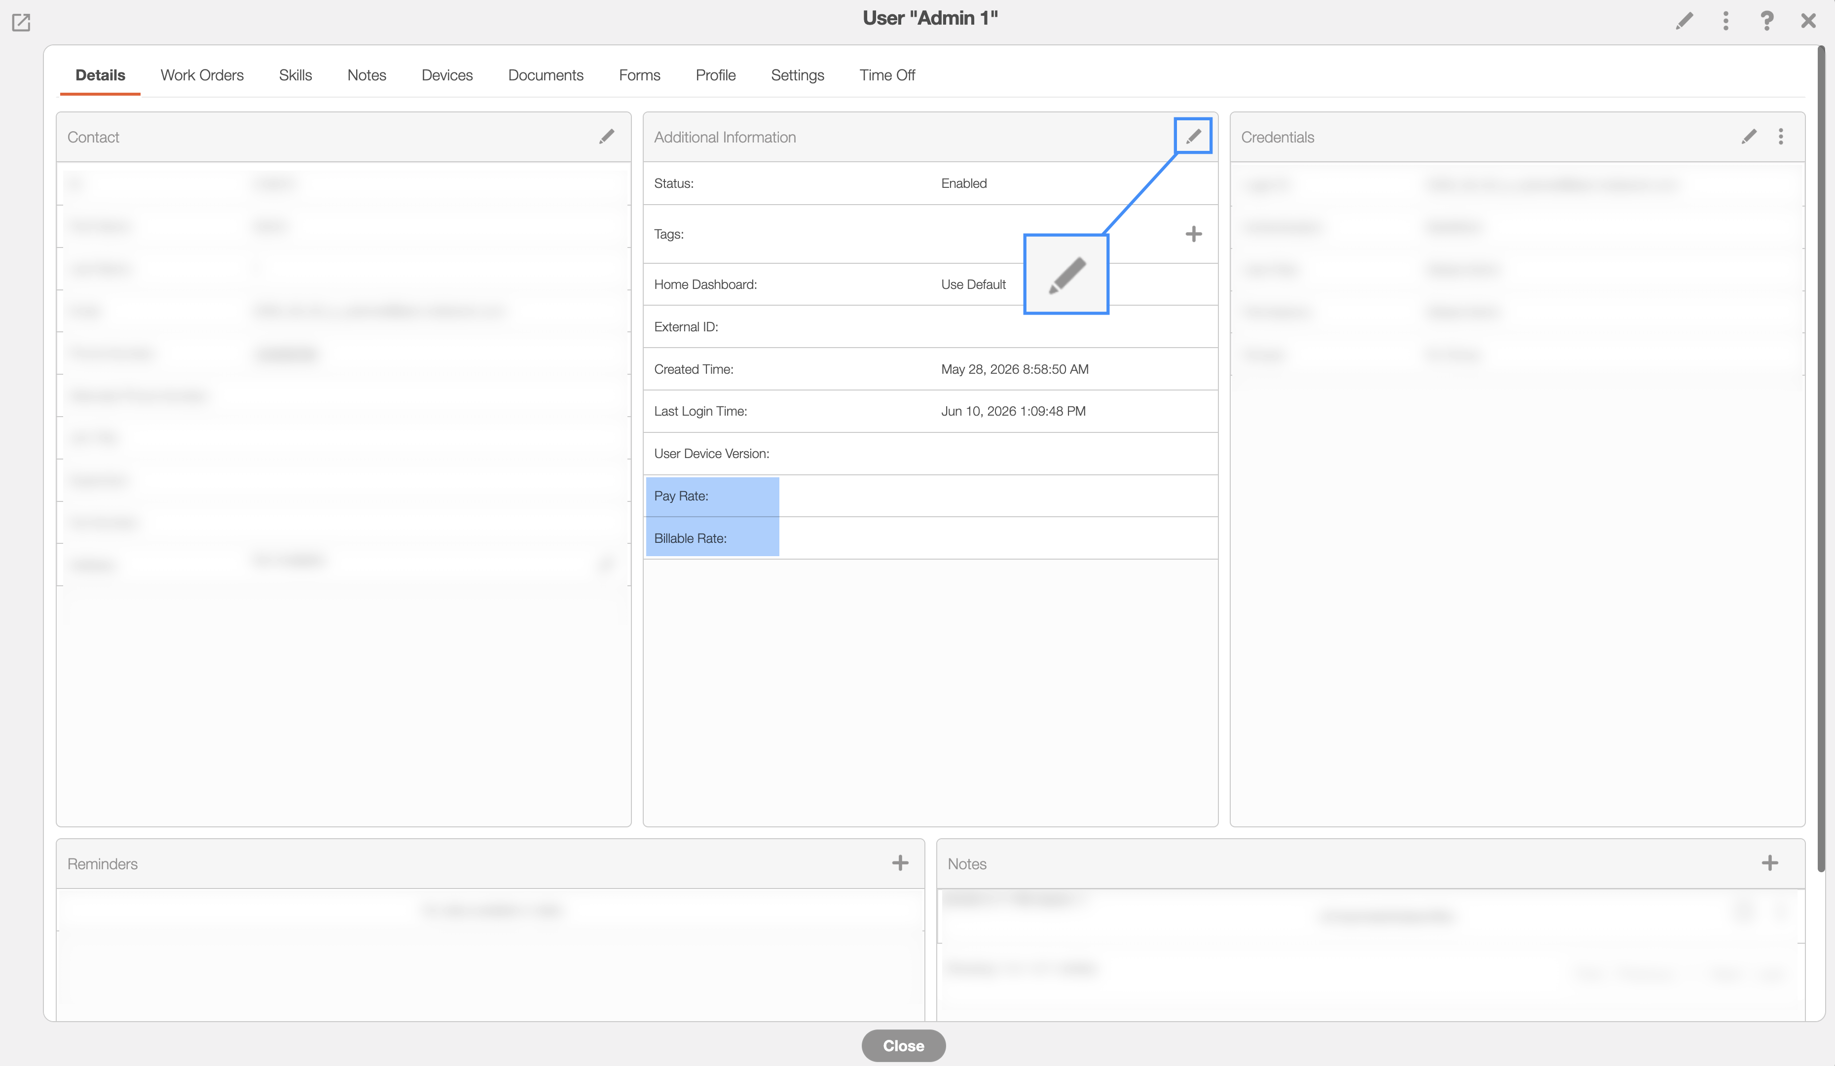Open the Credentials panel options menu
1835x1066 pixels.
click(x=1781, y=137)
